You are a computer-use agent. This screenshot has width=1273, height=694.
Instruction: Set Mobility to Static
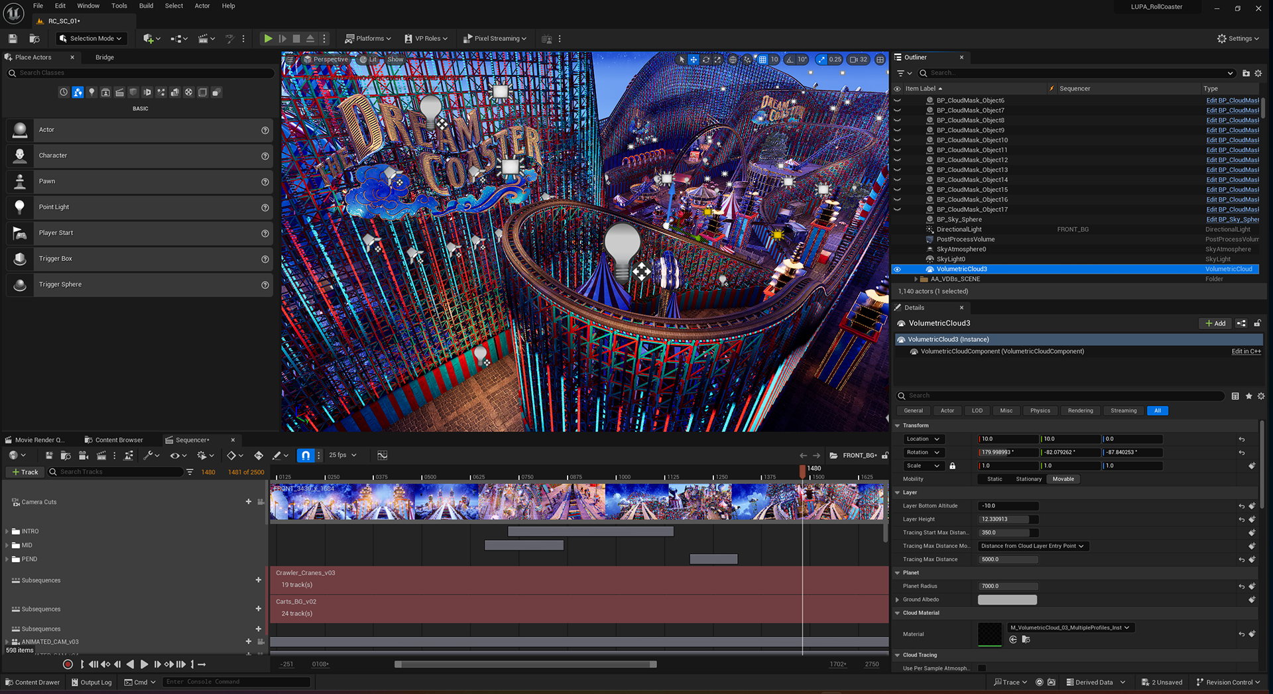995,479
